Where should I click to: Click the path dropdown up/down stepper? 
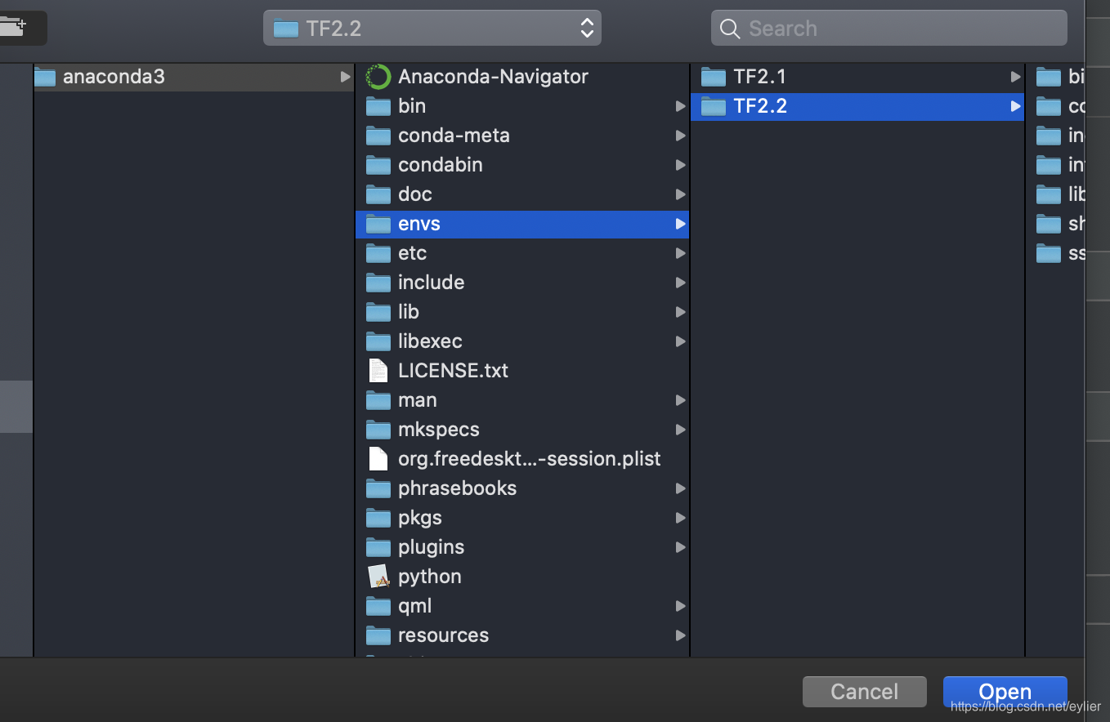point(587,27)
